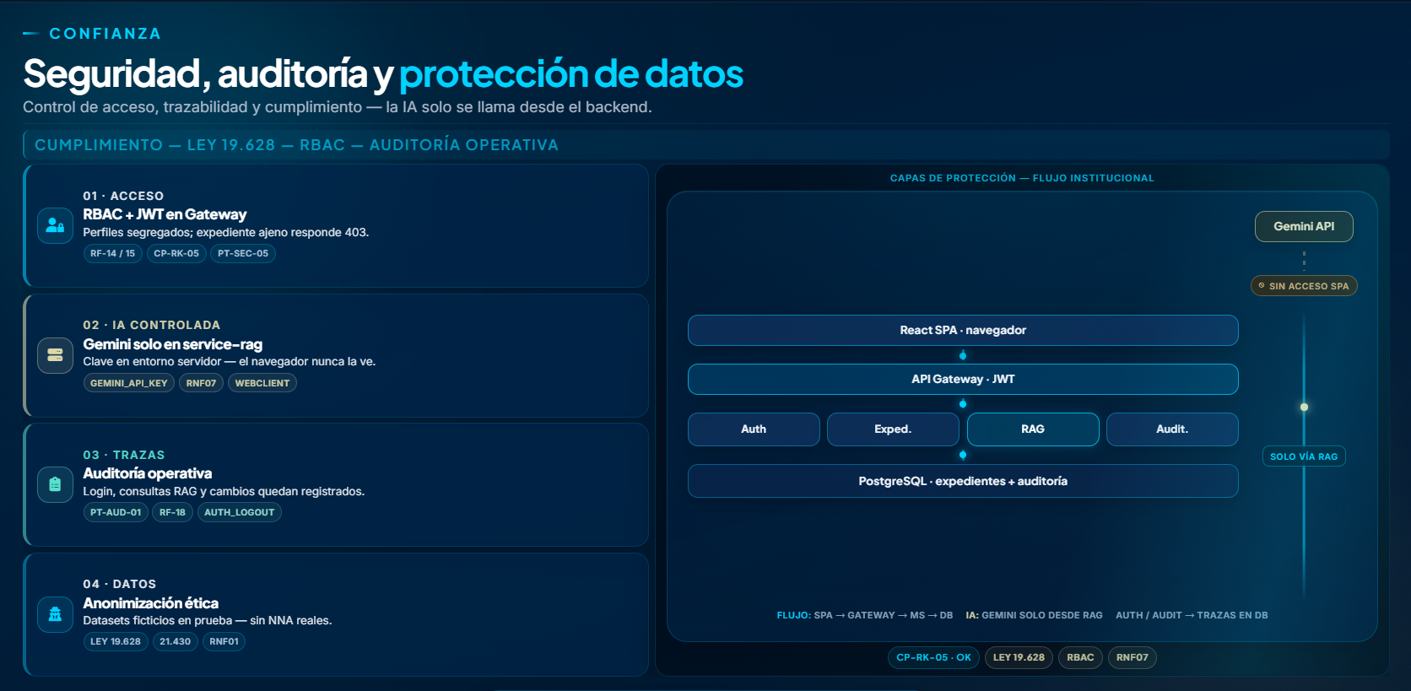Select the React SPA · navegador layer

coord(963,330)
